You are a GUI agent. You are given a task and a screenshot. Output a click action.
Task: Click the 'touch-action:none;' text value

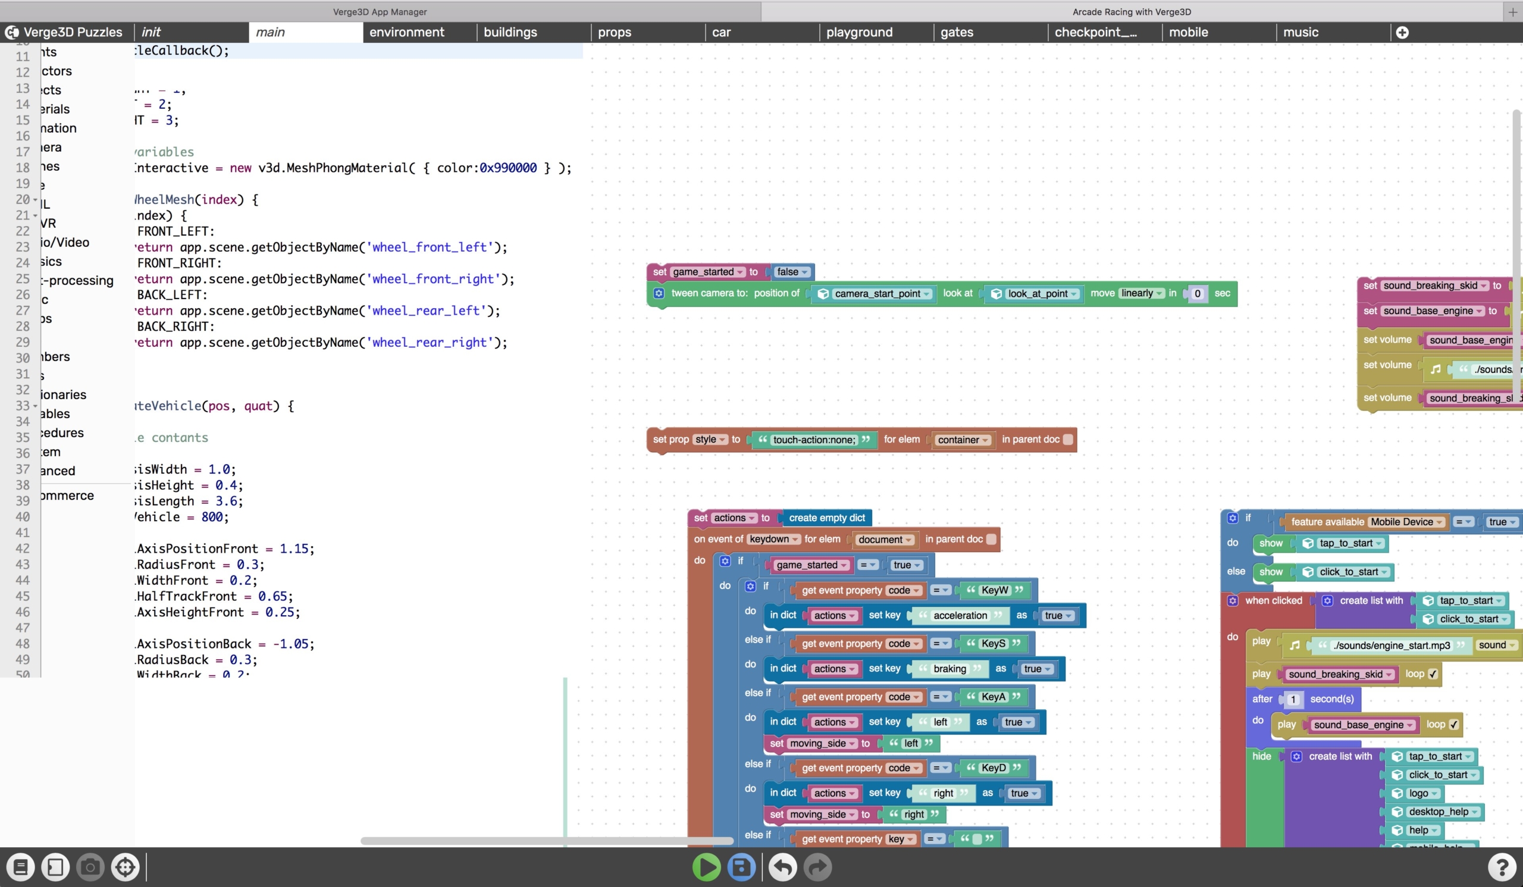click(814, 440)
